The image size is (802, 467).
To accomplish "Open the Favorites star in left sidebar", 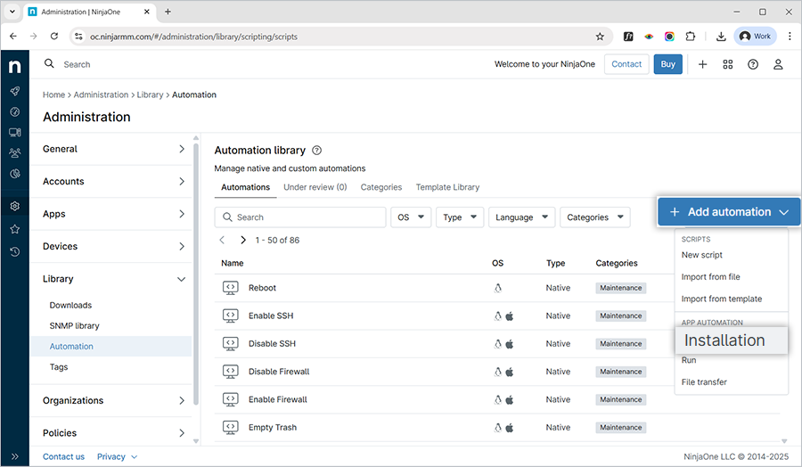I will pyautogui.click(x=14, y=229).
